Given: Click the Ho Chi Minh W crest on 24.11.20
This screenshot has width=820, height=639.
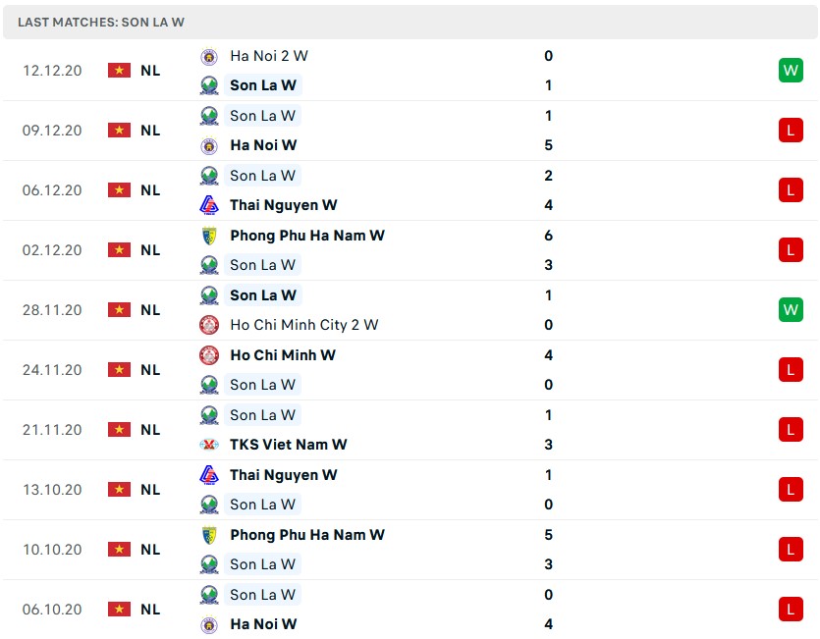Looking at the screenshot, I should [209, 355].
